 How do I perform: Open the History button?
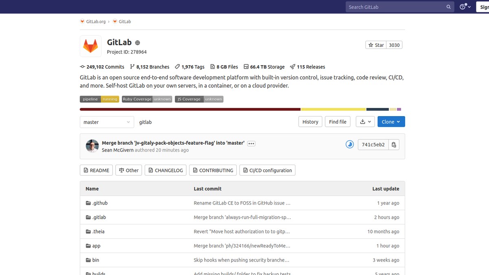coord(310,122)
